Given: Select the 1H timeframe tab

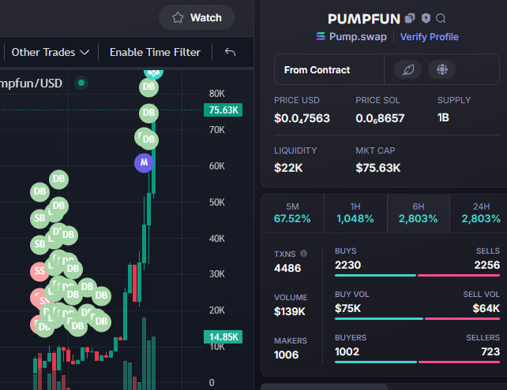Looking at the screenshot, I should tap(355, 214).
